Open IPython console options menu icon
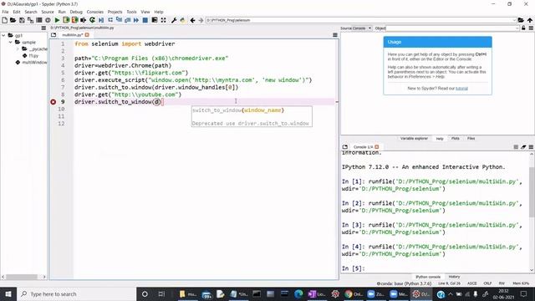The width and height of the screenshot is (535, 301). tap(531, 147)
